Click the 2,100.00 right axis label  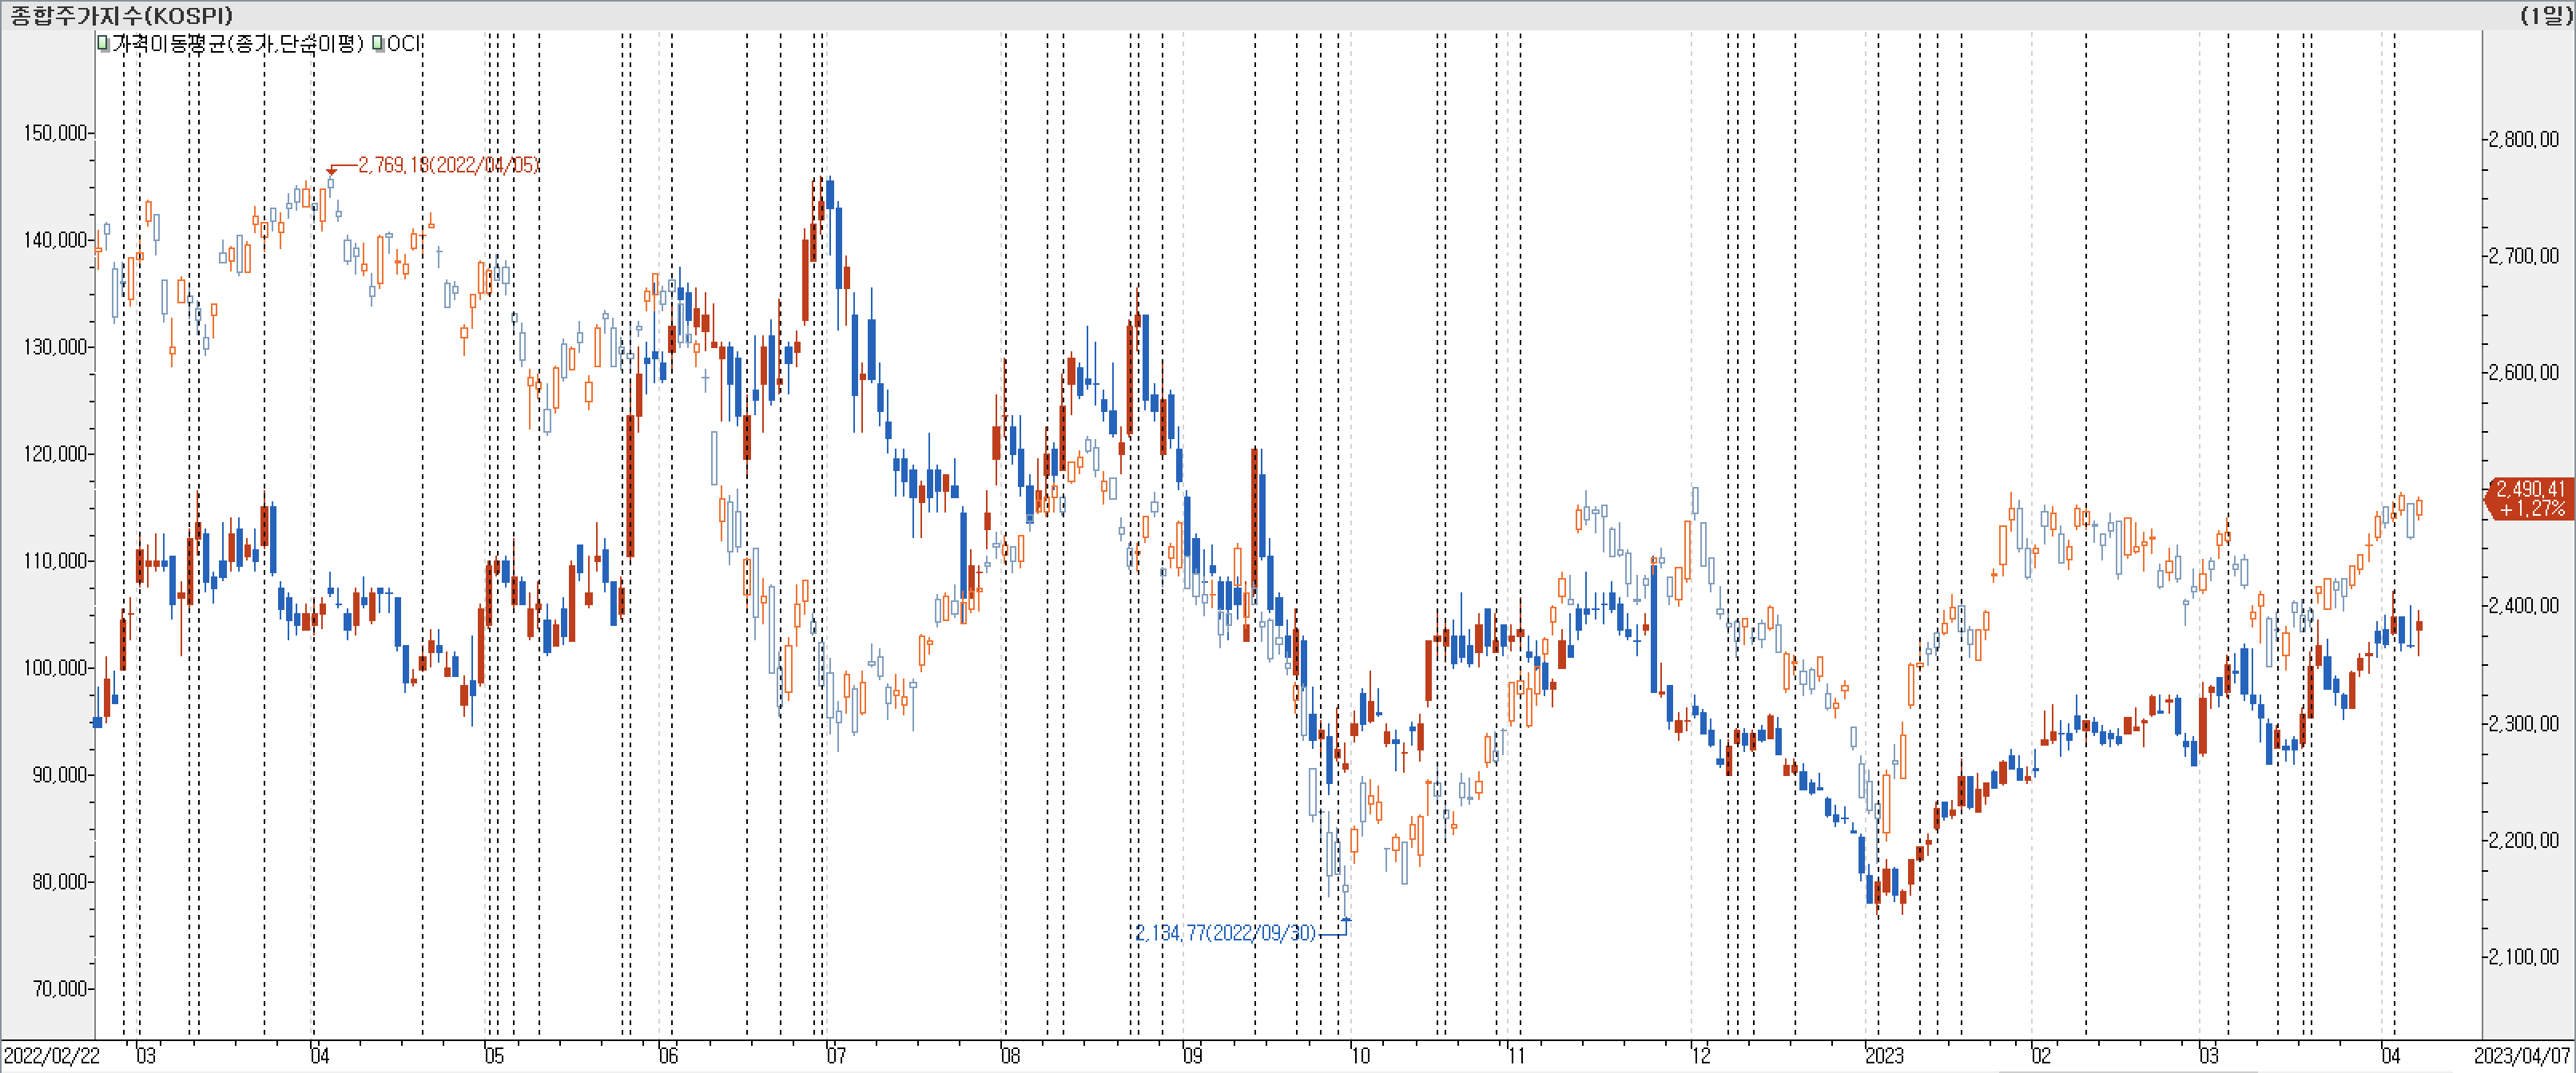tap(2524, 957)
